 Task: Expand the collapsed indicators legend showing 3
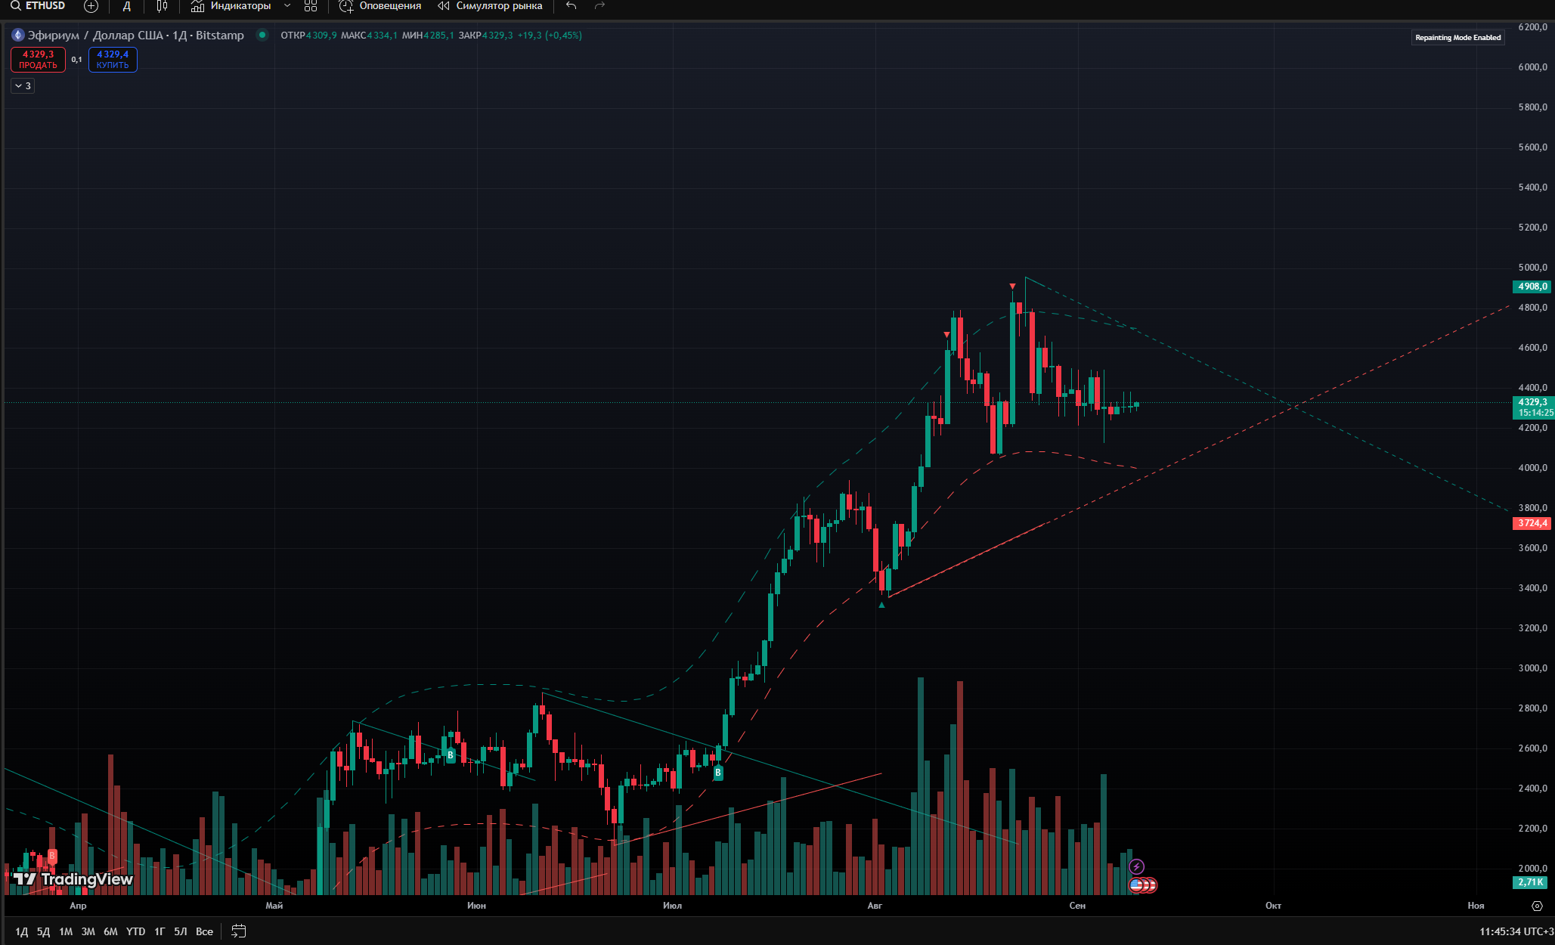(23, 86)
